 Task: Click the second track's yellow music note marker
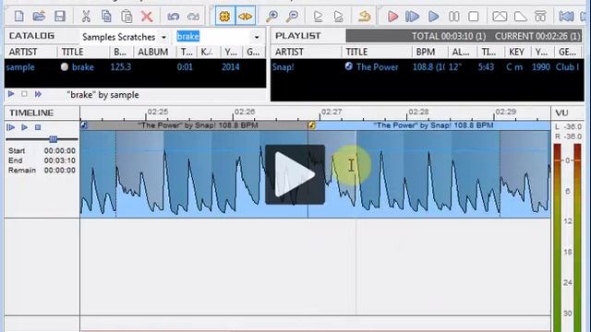(x=312, y=125)
